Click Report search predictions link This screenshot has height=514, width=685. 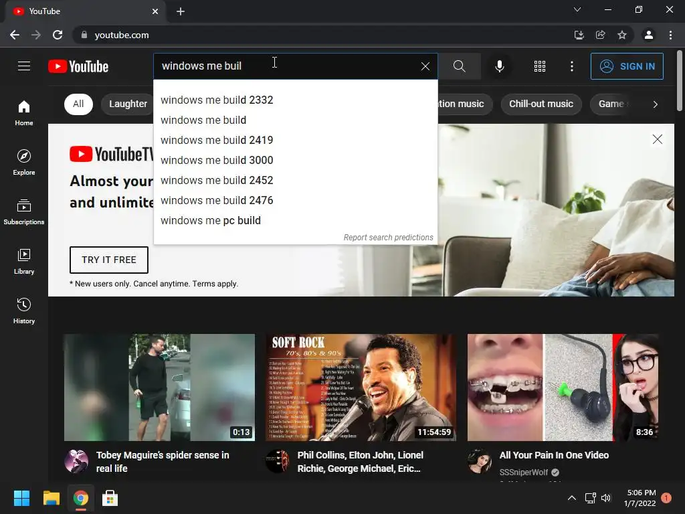388,238
